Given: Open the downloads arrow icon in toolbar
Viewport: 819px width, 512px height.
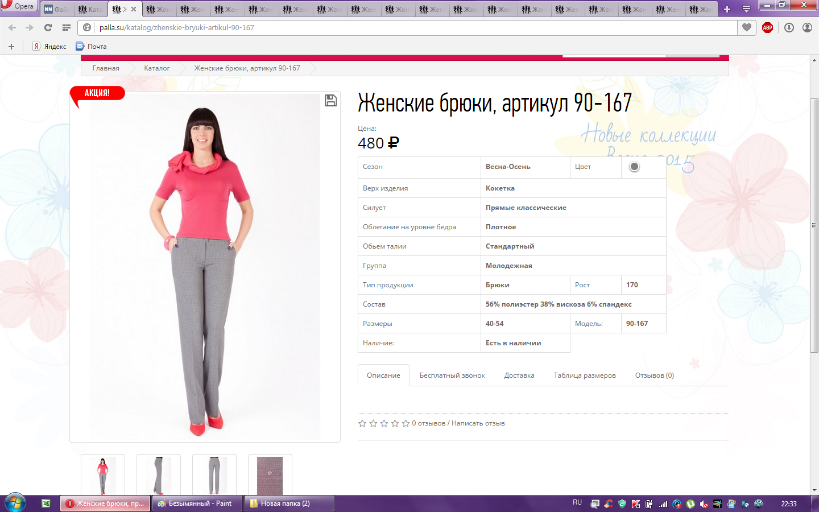Looking at the screenshot, I should 789,27.
